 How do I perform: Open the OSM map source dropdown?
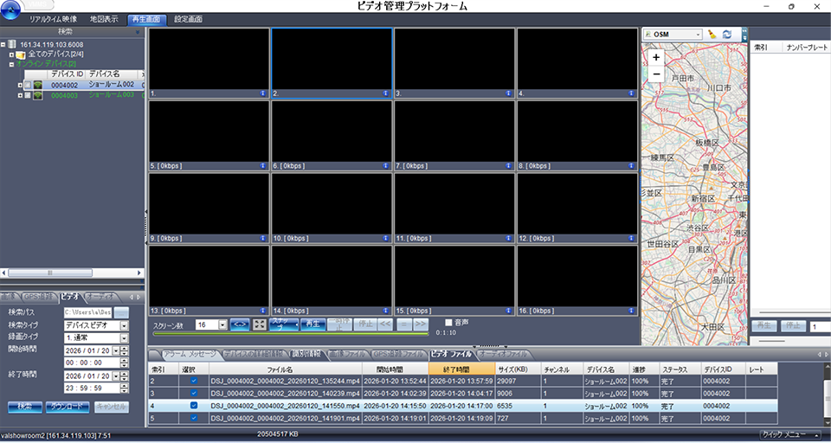698,35
